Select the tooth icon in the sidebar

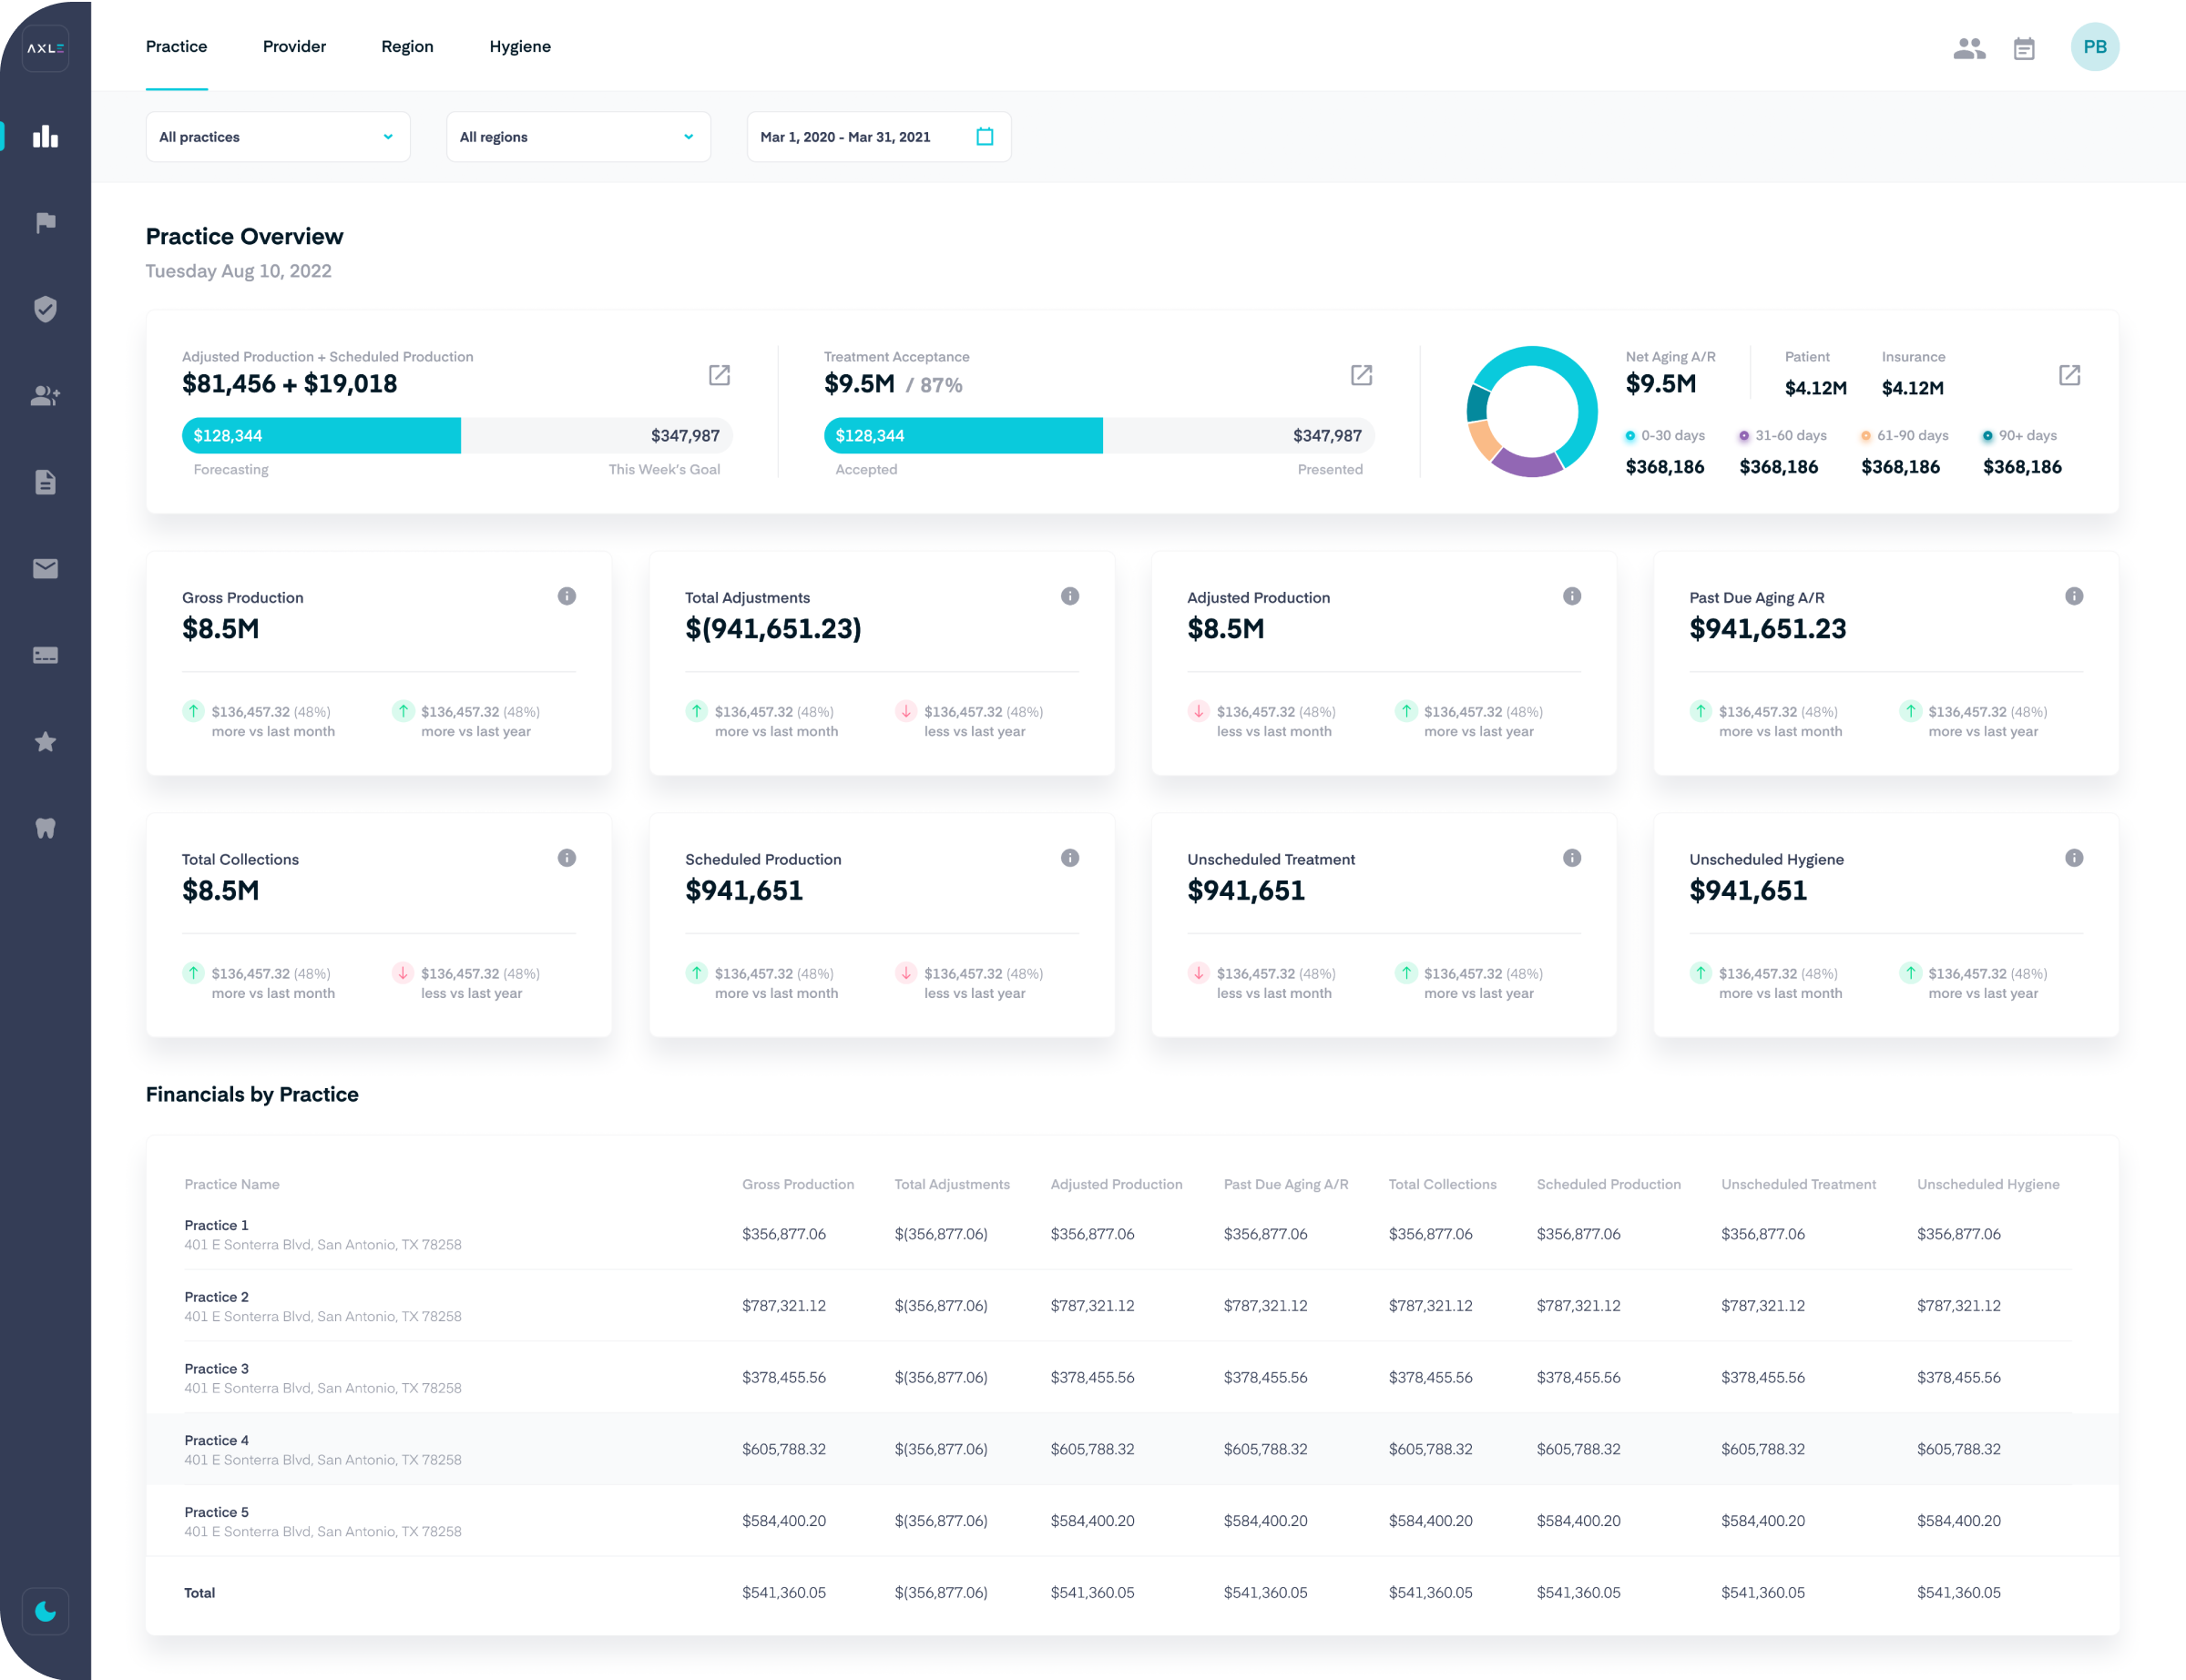45,827
